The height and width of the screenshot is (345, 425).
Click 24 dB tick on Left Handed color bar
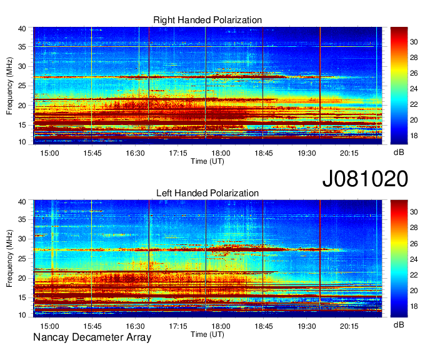coord(414,259)
